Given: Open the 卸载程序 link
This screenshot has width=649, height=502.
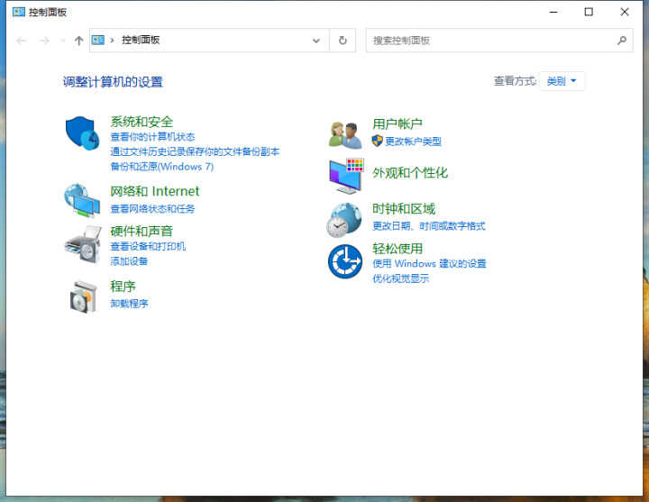Looking at the screenshot, I should pos(129,304).
